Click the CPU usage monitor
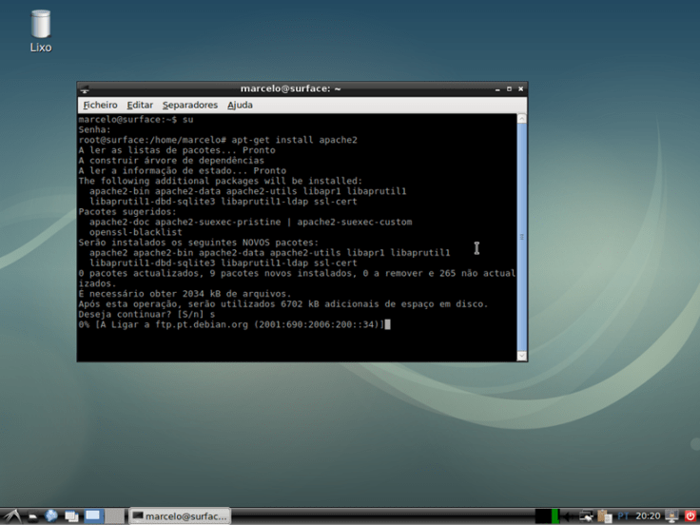700x525 pixels. pos(546,515)
